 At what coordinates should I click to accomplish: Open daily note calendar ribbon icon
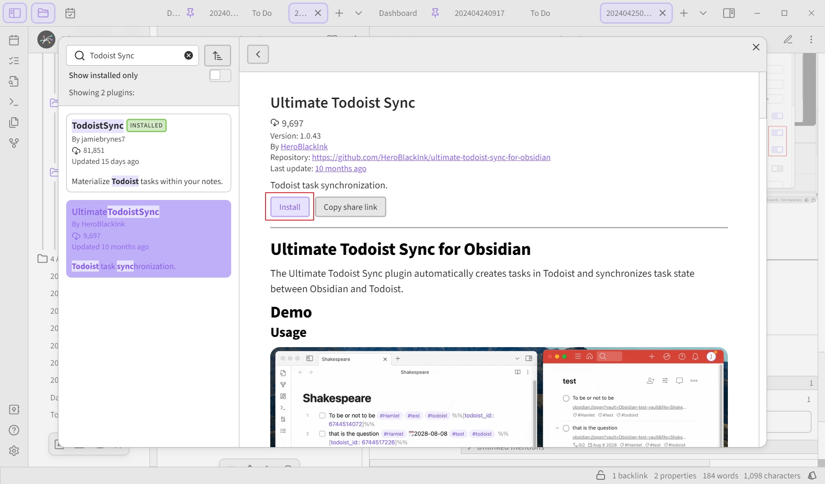click(x=14, y=40)
